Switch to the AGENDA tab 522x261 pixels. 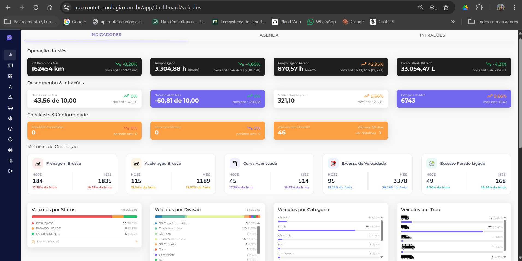(x=269, y=35)
